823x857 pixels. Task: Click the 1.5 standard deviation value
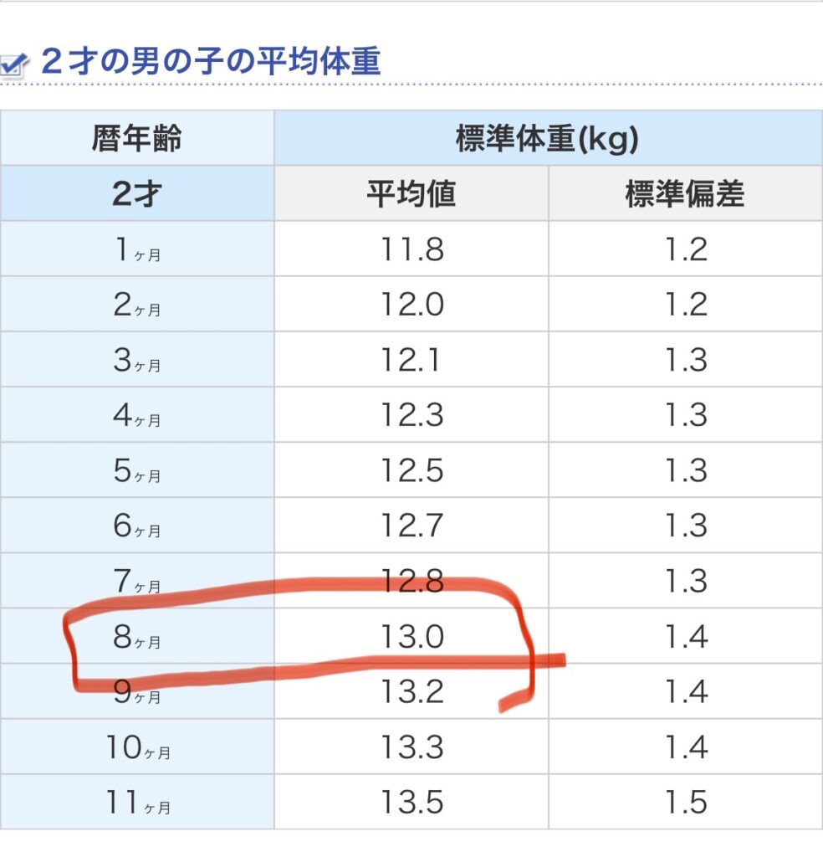[686, 802]
